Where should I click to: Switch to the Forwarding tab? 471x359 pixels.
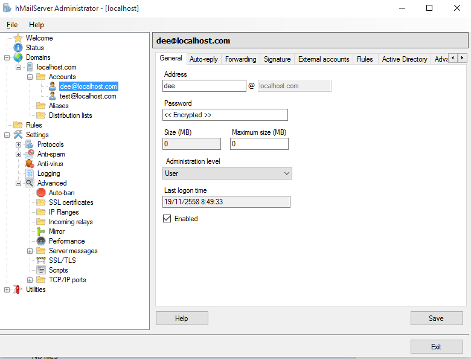(x=240, y=59)
